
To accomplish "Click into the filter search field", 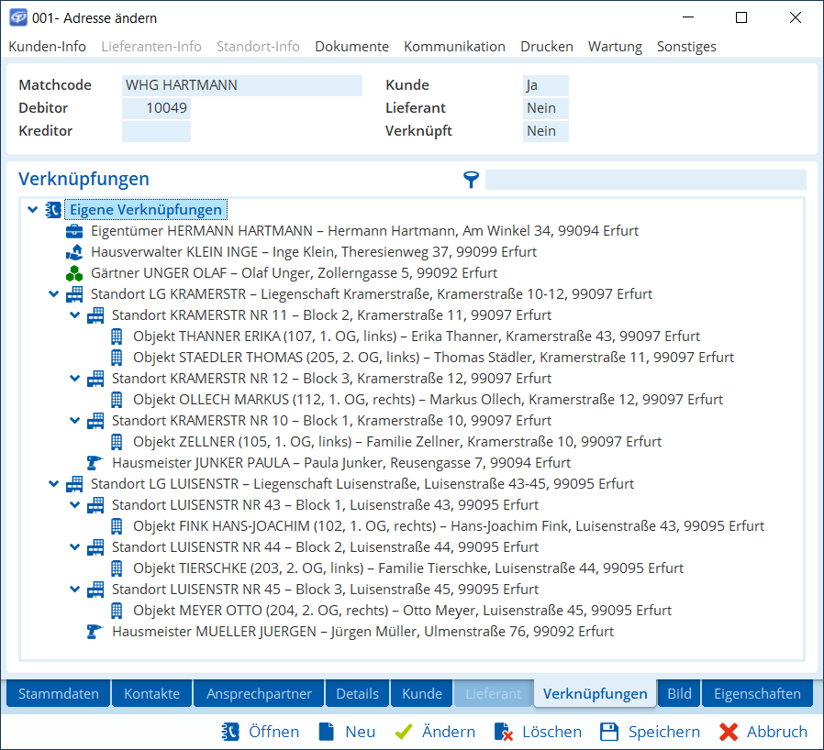I will click(645, 180).
